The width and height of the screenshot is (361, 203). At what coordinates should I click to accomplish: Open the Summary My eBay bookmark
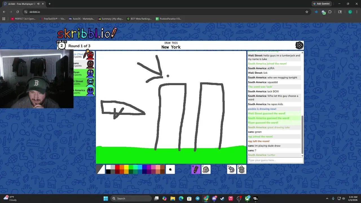(x=111, y=19)
